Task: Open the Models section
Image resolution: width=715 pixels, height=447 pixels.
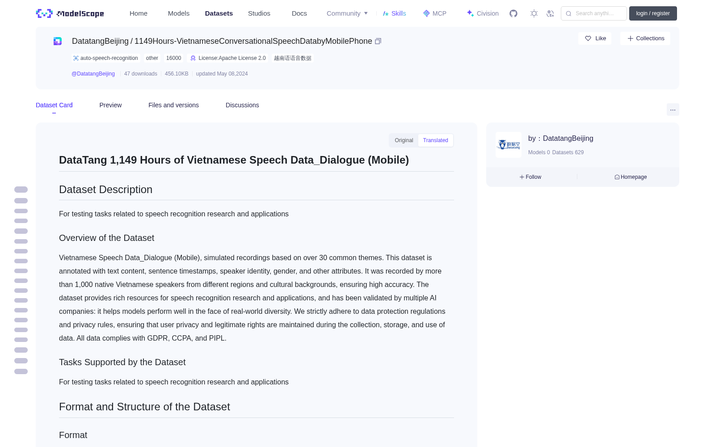Action: pos(179,13)
